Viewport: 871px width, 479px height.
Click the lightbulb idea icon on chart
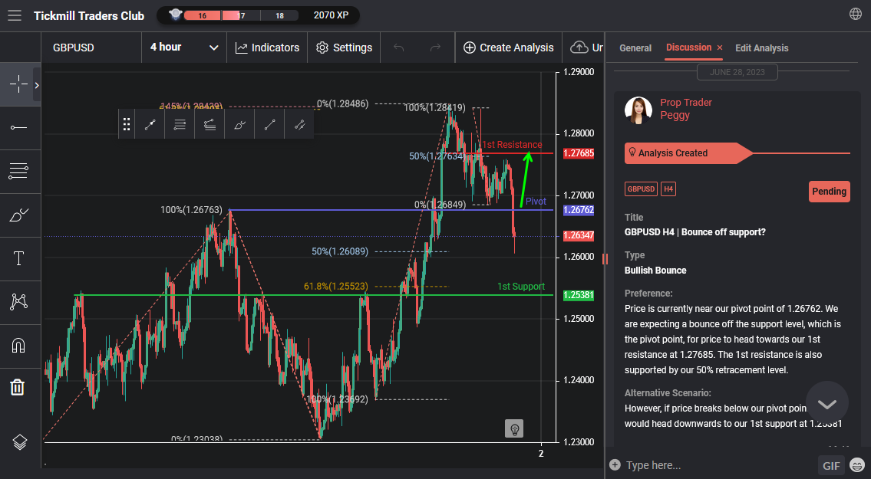(x=514, y=428)
